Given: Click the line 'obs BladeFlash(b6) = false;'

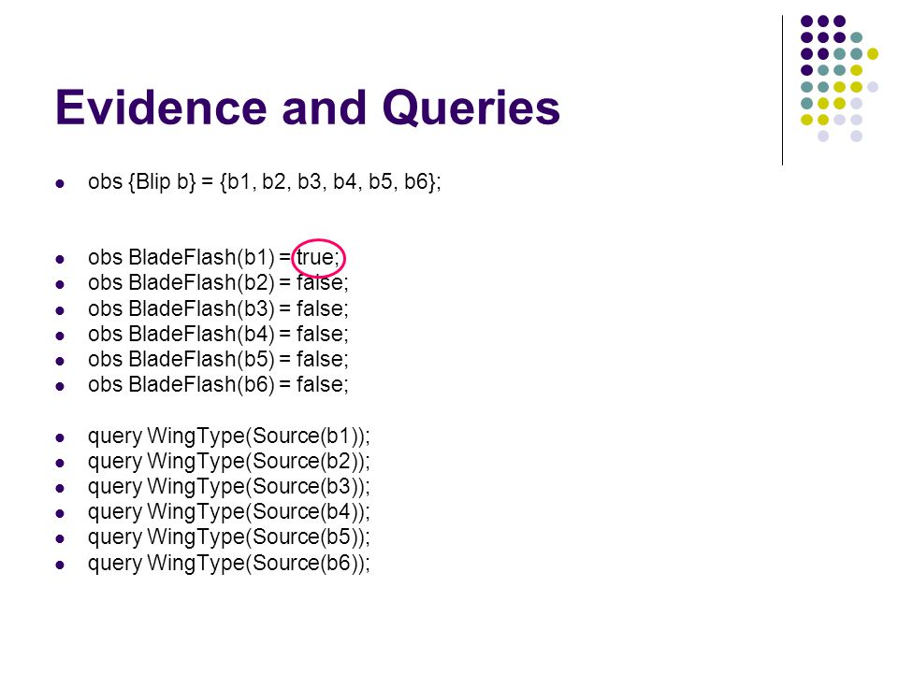Looking at the screenshot, I should 218,384.
